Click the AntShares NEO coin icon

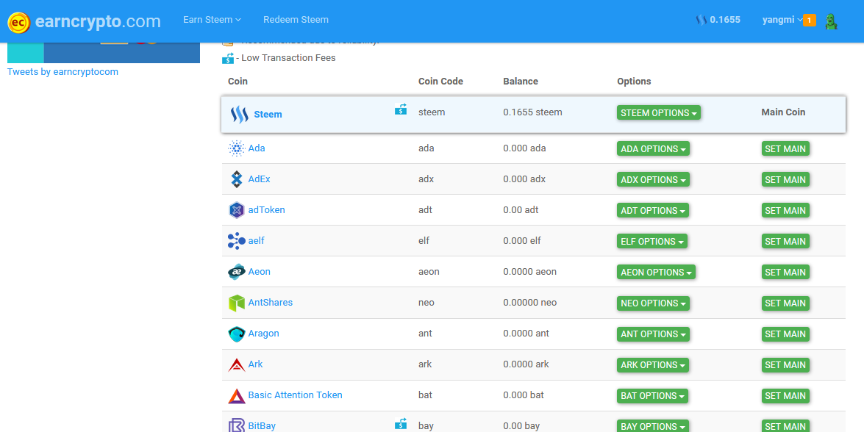[235, 302]
